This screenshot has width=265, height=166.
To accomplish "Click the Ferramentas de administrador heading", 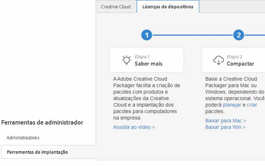I will click(42, 122).
